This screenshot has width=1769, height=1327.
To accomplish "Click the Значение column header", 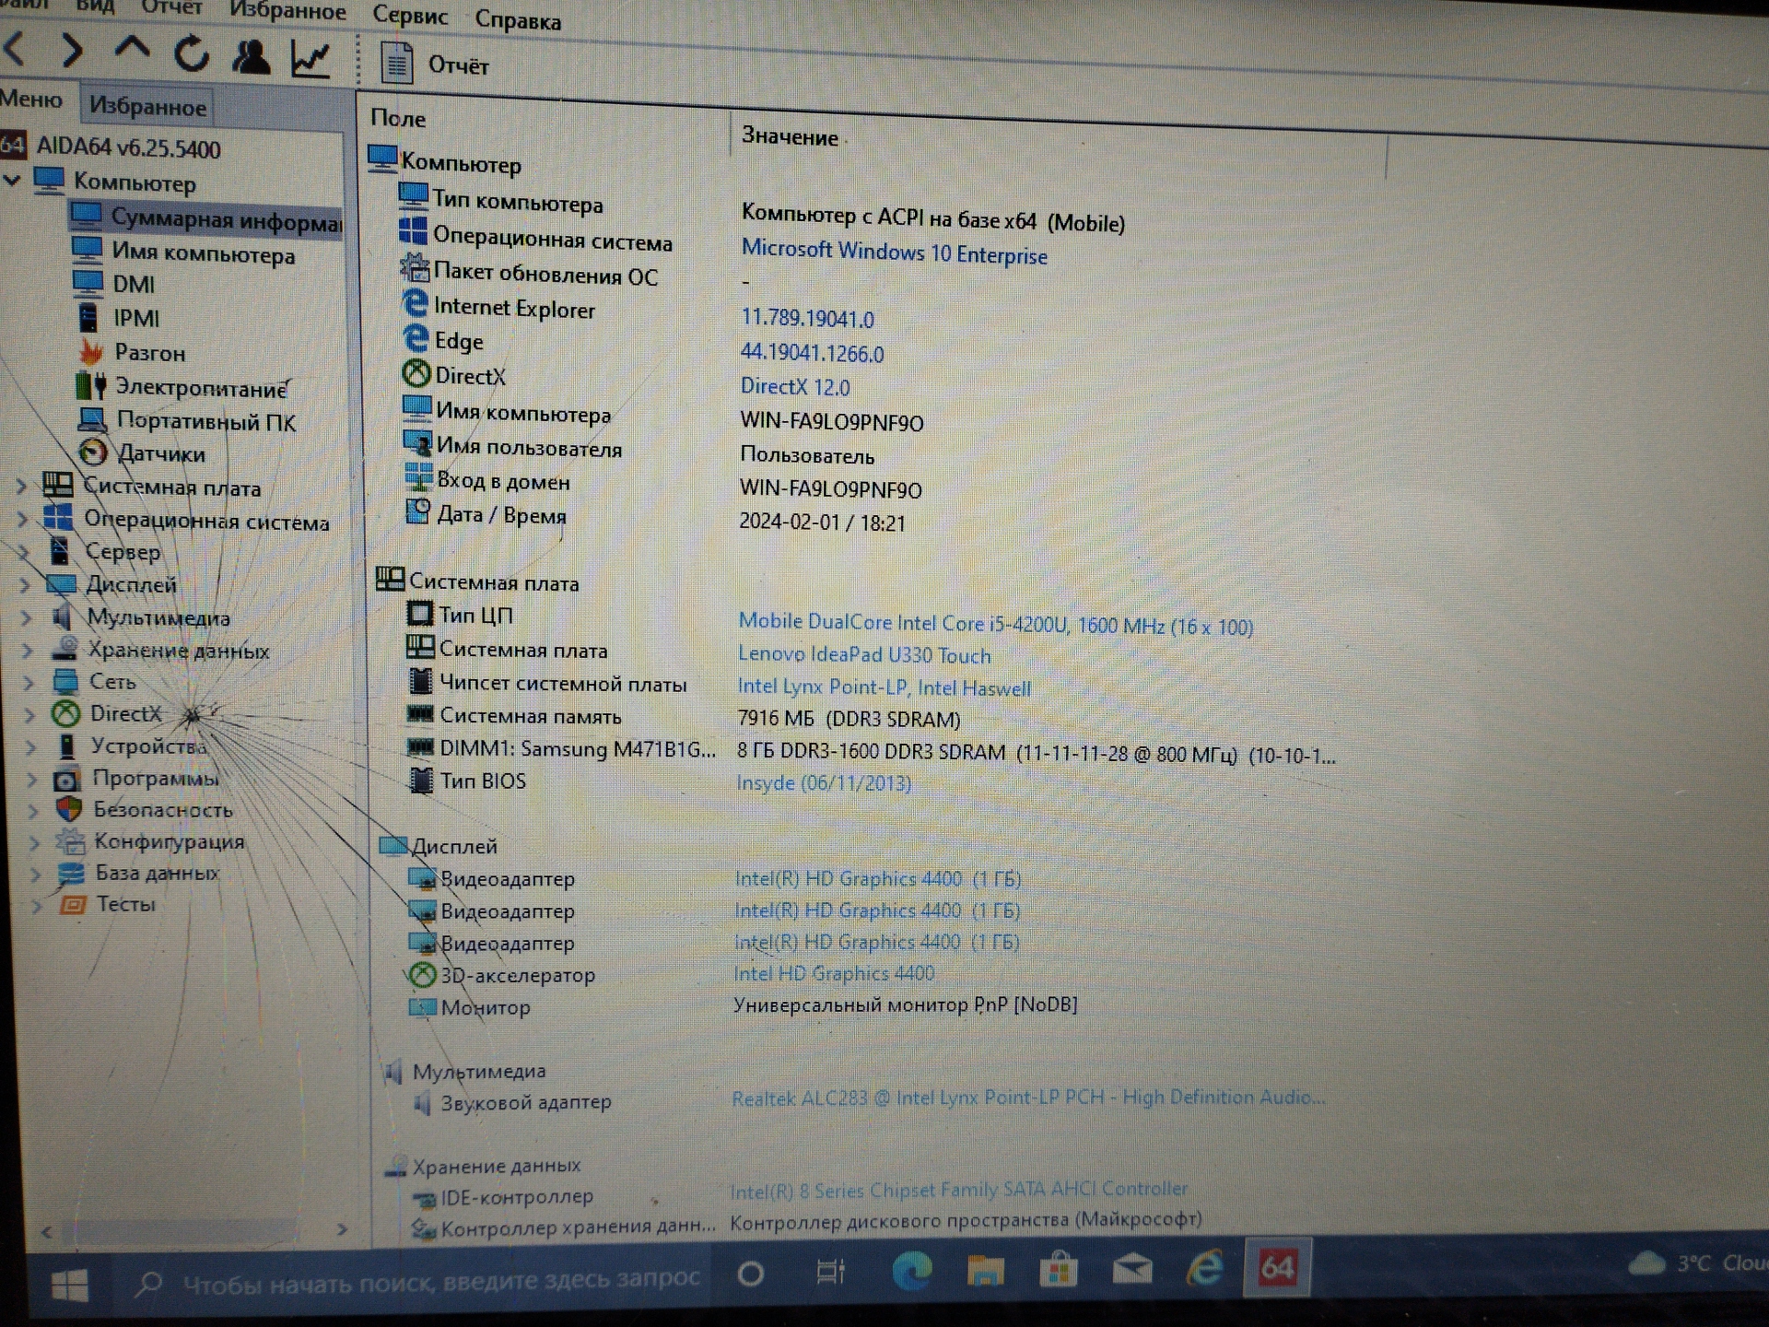I will pos(790,136).
